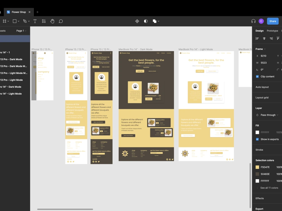Click the blend mode droplet icon
The image size is (282, 211).
(257, 115)
